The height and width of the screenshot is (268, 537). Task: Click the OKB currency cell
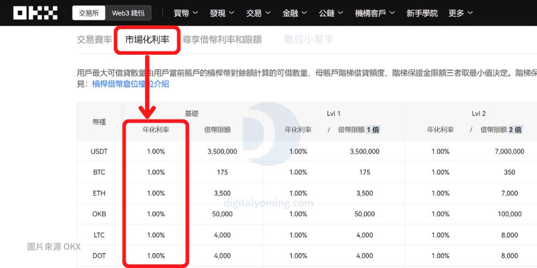tap(99, 214)
